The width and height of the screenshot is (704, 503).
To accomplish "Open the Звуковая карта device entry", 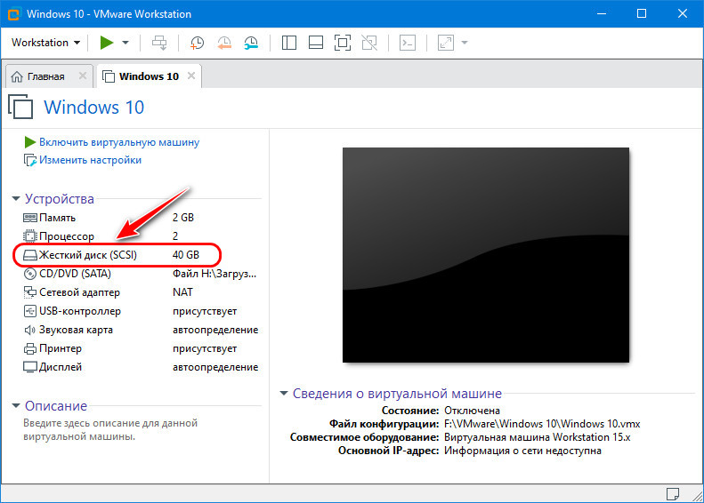I will click(76, 330).
